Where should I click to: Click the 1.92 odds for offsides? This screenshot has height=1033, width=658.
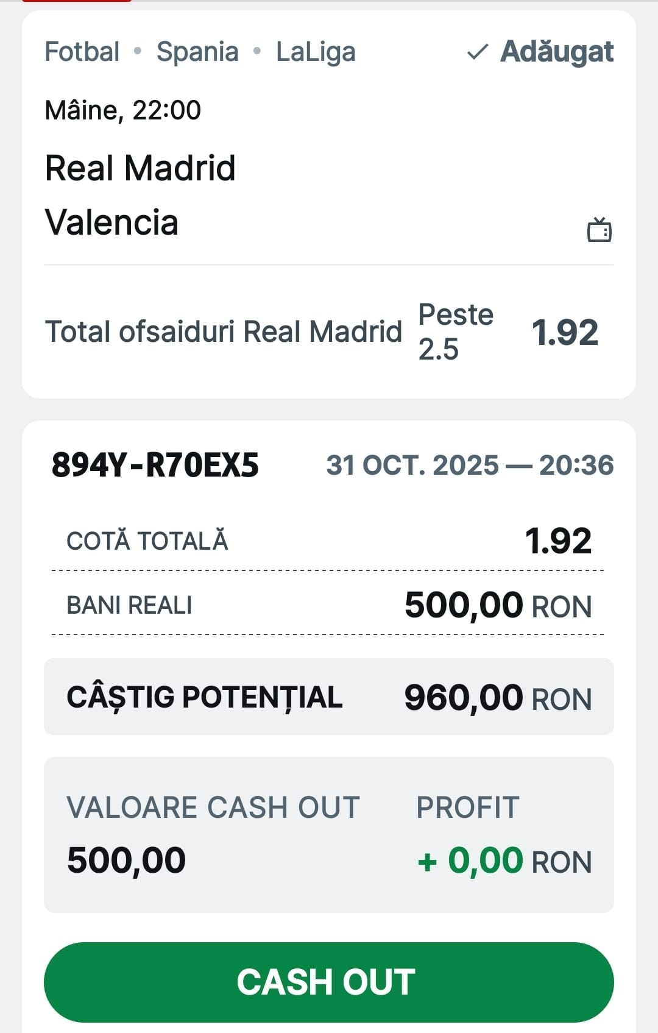565,333
